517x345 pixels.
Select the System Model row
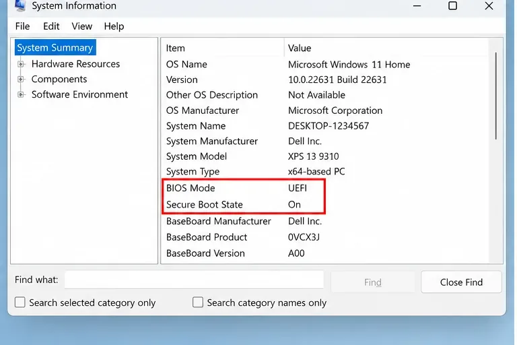tap(324, 156)
